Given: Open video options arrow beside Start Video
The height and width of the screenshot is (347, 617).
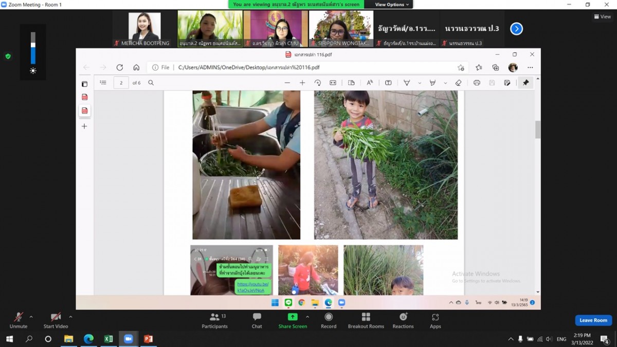Looking at the screenshot, I should (70, 317).
